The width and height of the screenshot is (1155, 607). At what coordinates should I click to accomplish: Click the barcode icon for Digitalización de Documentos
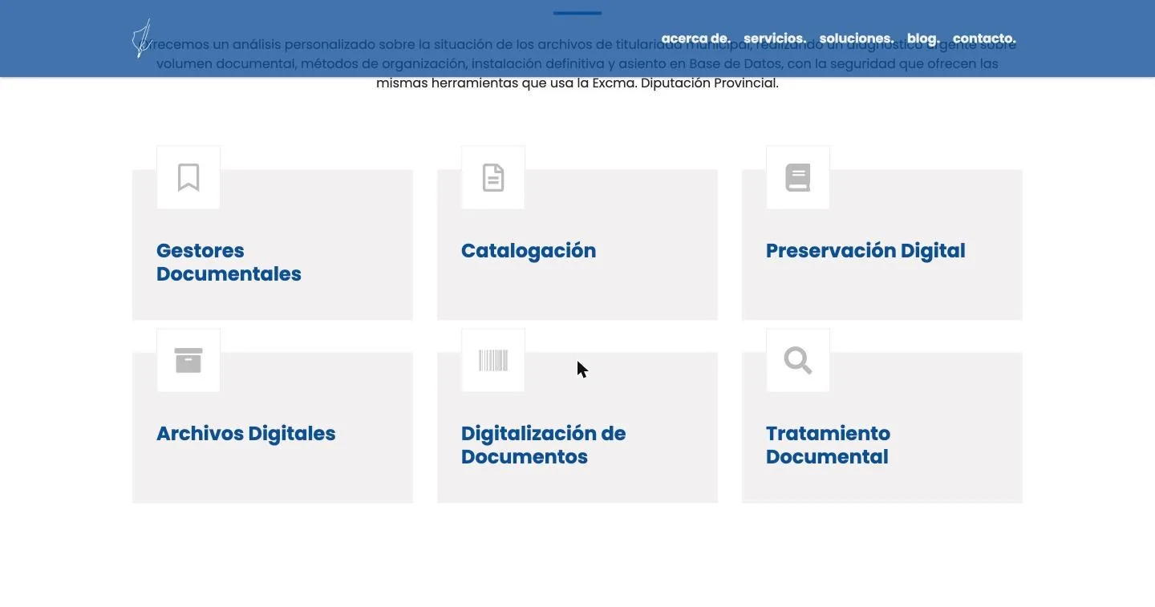click(493, 360)
